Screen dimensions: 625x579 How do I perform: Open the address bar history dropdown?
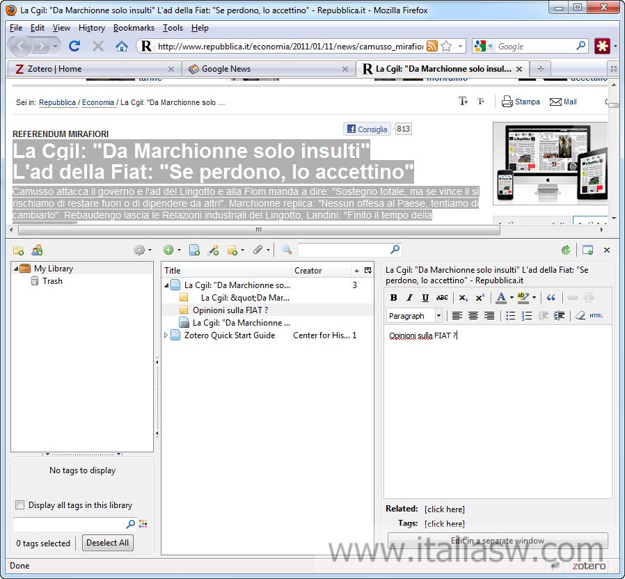pos(460,46)
